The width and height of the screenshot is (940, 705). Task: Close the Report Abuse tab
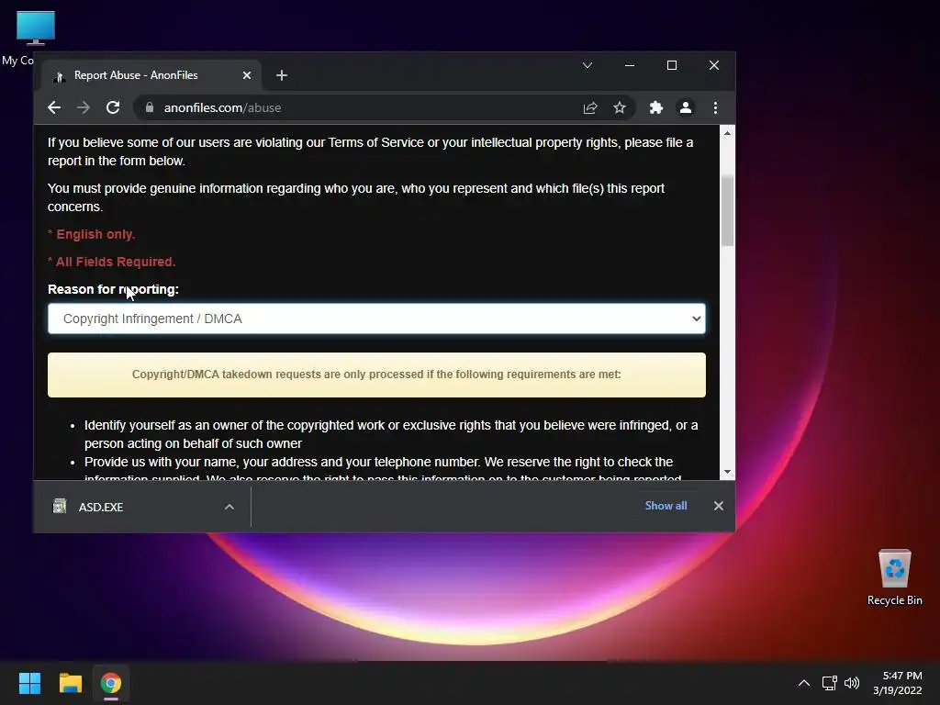tap(247, 75)
